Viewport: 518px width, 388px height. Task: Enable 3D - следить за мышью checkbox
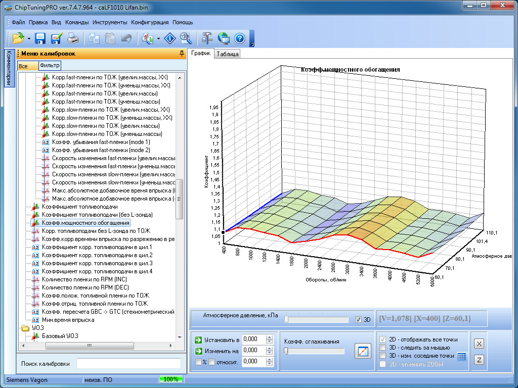(x=383, y=348)
